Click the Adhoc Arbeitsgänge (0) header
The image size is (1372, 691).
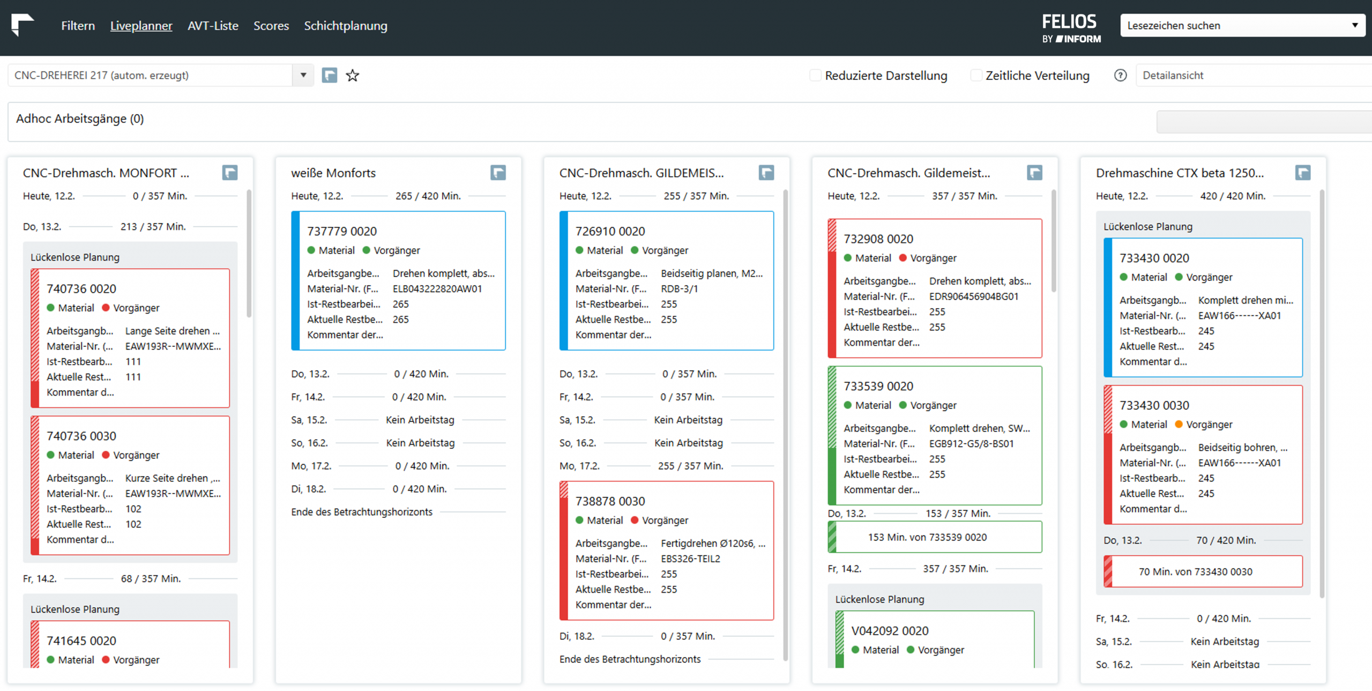click(80, 118)
